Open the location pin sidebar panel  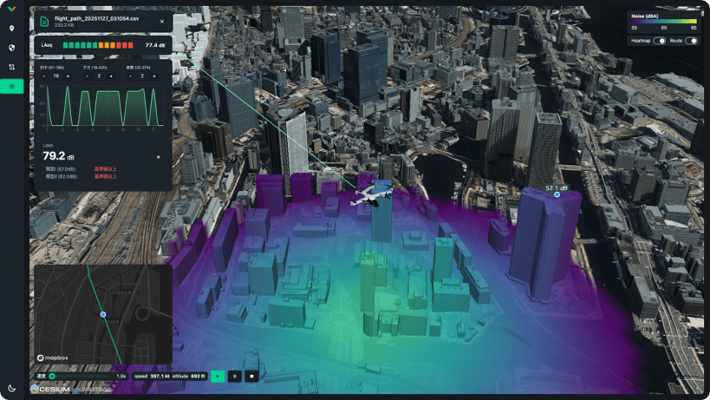coord(12,28)
